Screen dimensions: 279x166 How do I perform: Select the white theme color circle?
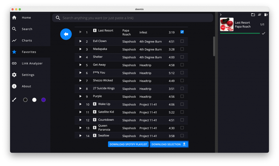click(34, 100)
